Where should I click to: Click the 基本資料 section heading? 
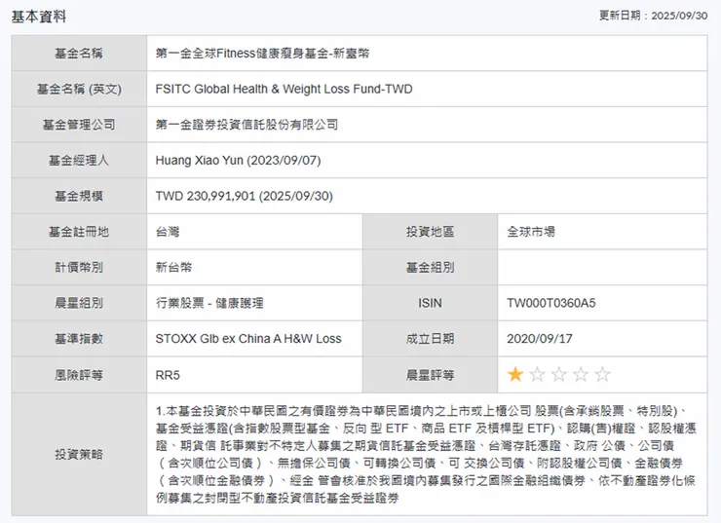[39, 17]
